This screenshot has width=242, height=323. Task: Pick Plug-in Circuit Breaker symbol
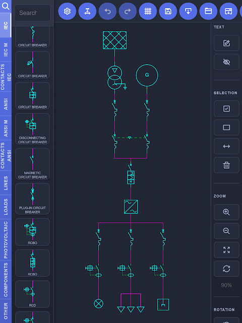tap(32, 199)
